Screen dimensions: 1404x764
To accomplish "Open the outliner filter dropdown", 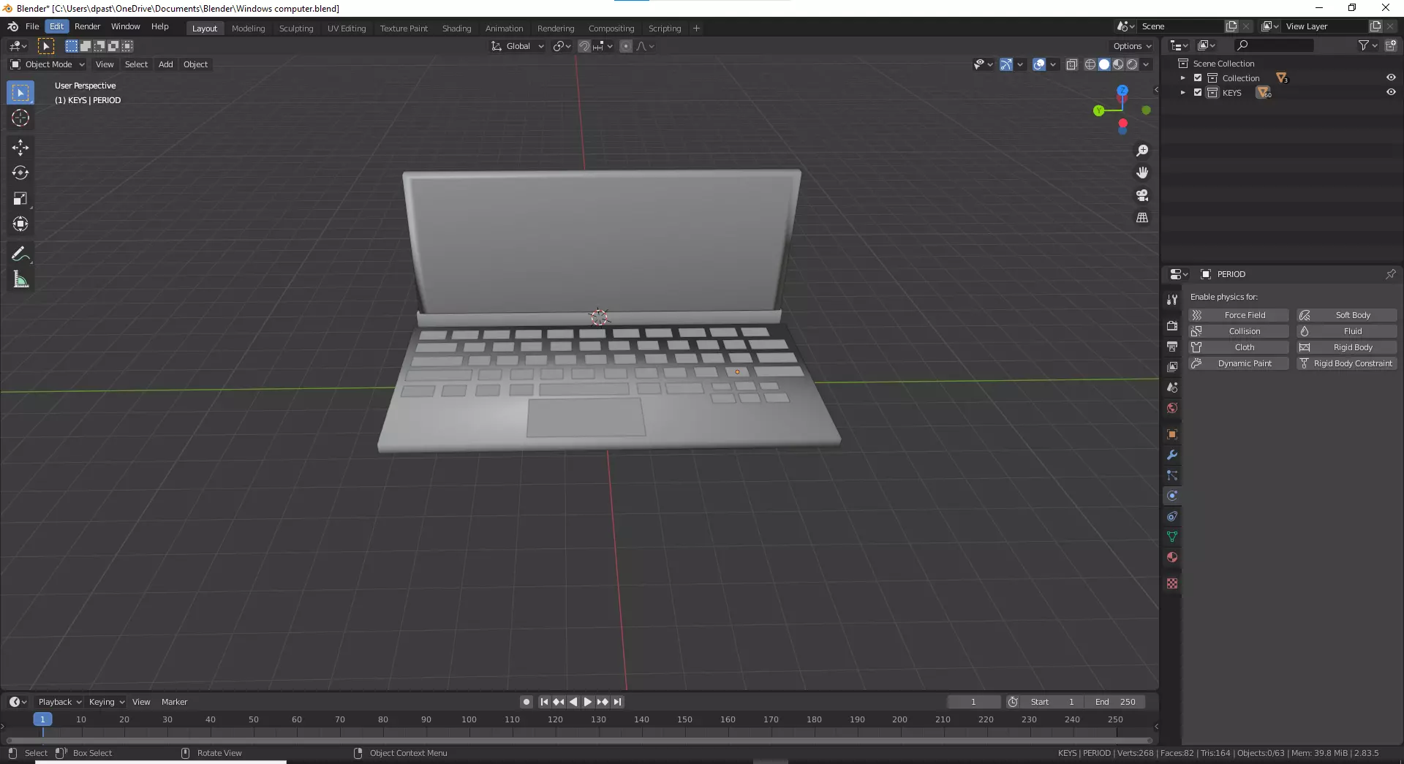I will tap(1367, 45).
